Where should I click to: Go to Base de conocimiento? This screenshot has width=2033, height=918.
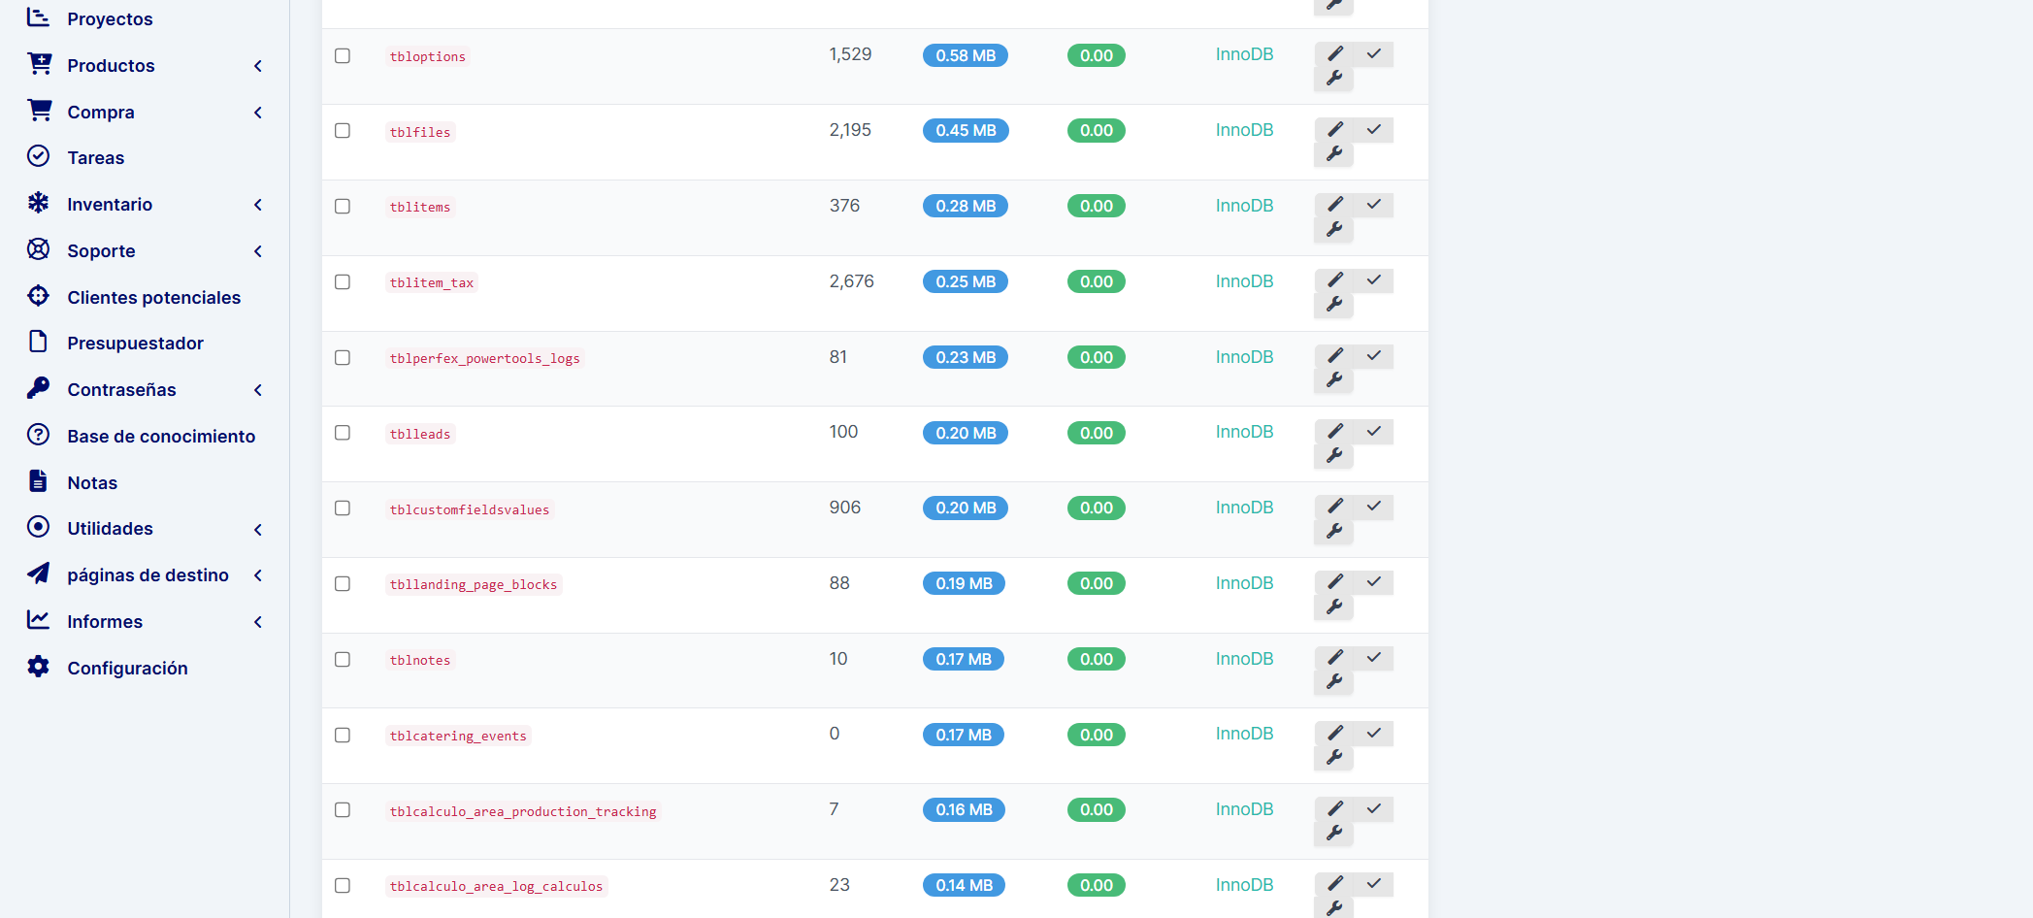[161, 437]
